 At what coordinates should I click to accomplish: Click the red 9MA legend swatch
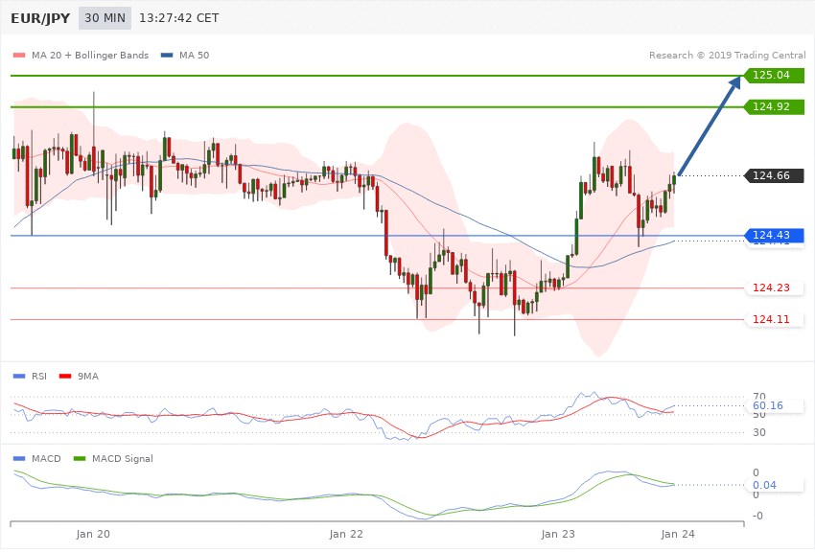65,376
